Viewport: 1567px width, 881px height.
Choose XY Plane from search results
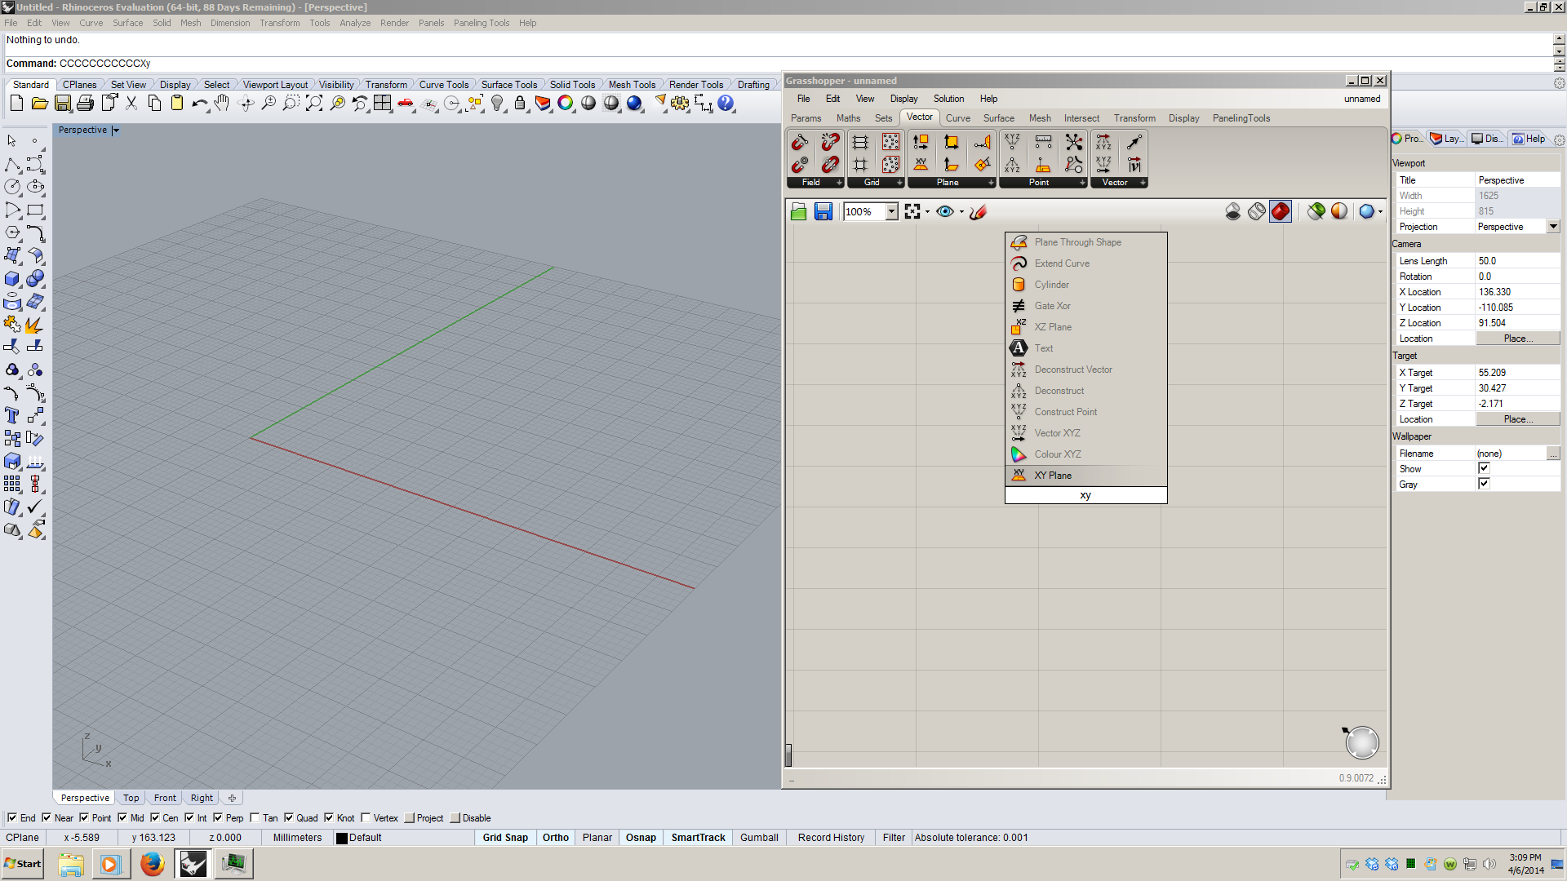(x=1085, y=476)
